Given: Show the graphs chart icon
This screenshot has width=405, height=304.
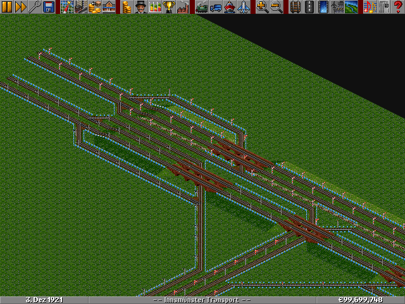Looking at the screenshot, I should [x=154, y=7].
